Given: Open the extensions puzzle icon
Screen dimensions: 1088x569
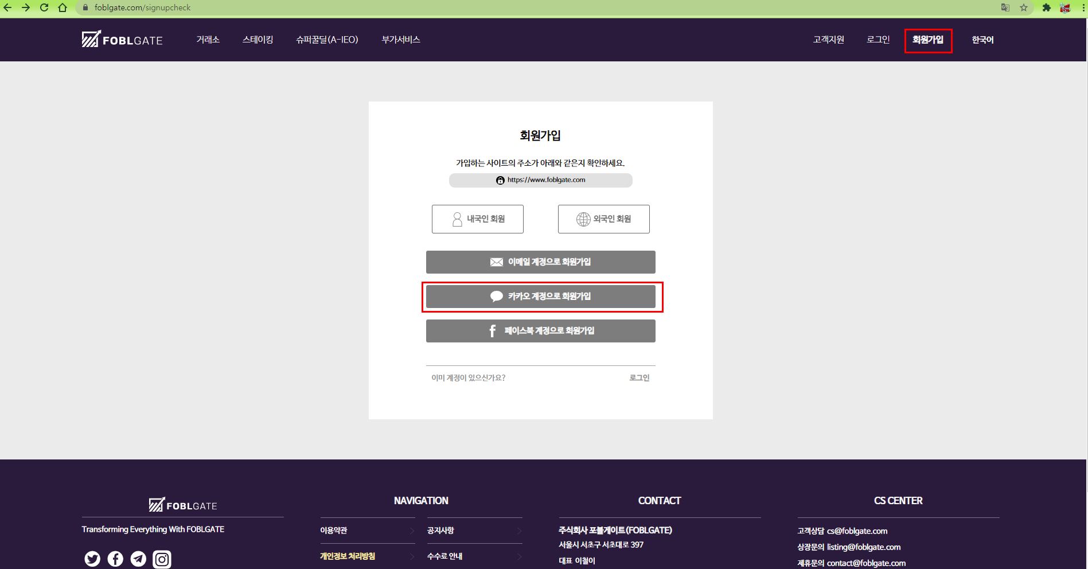Looking at the screenshot, I should tap(1047, 7).
